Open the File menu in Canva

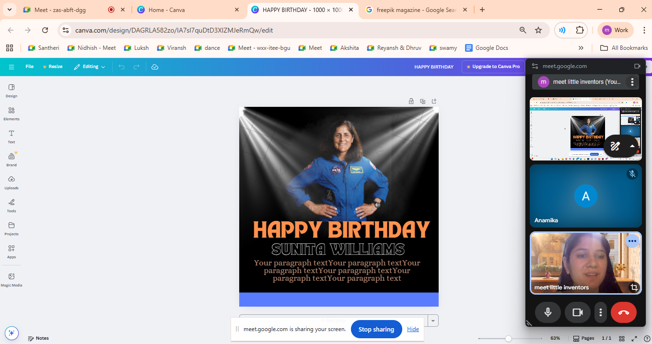[30, 67]
